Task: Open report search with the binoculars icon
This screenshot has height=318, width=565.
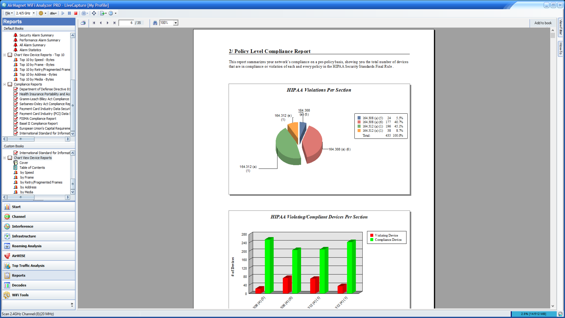Action: pyautogui.click(x=155, y=23)
